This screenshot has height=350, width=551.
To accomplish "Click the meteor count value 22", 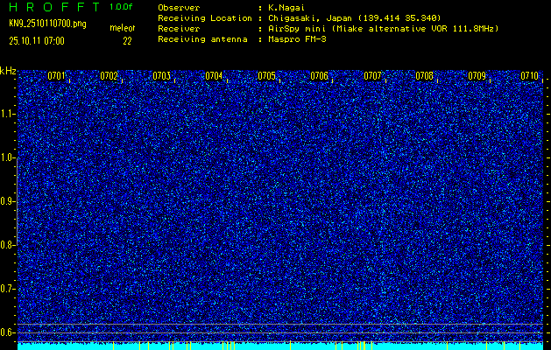I will click(127, 40).
